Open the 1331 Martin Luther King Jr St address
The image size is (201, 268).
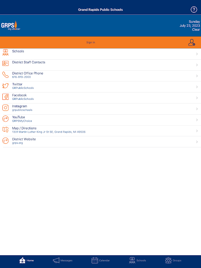click(49, 132)
